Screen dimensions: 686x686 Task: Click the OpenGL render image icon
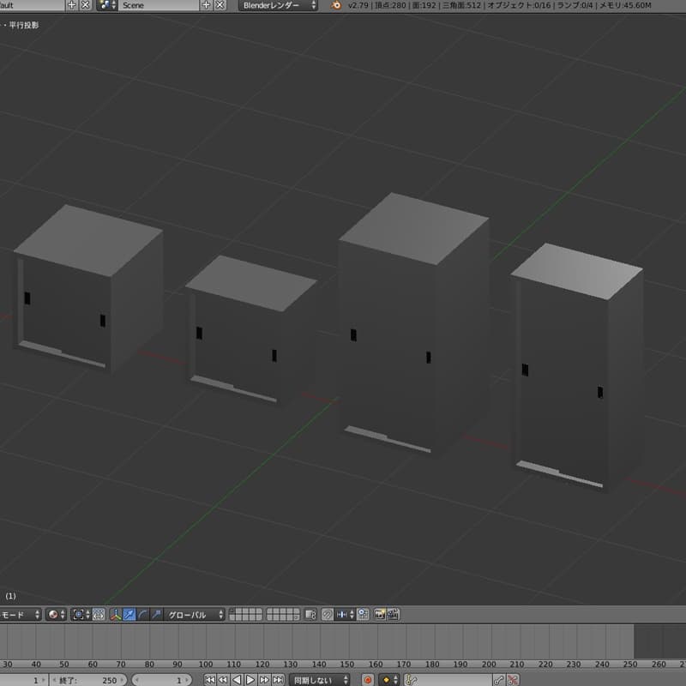click(x=378, y=614)
